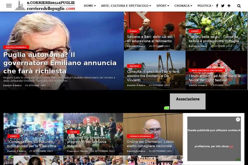
Task: Click the date 25 Settembre 2017
Action: click(160, 151)
